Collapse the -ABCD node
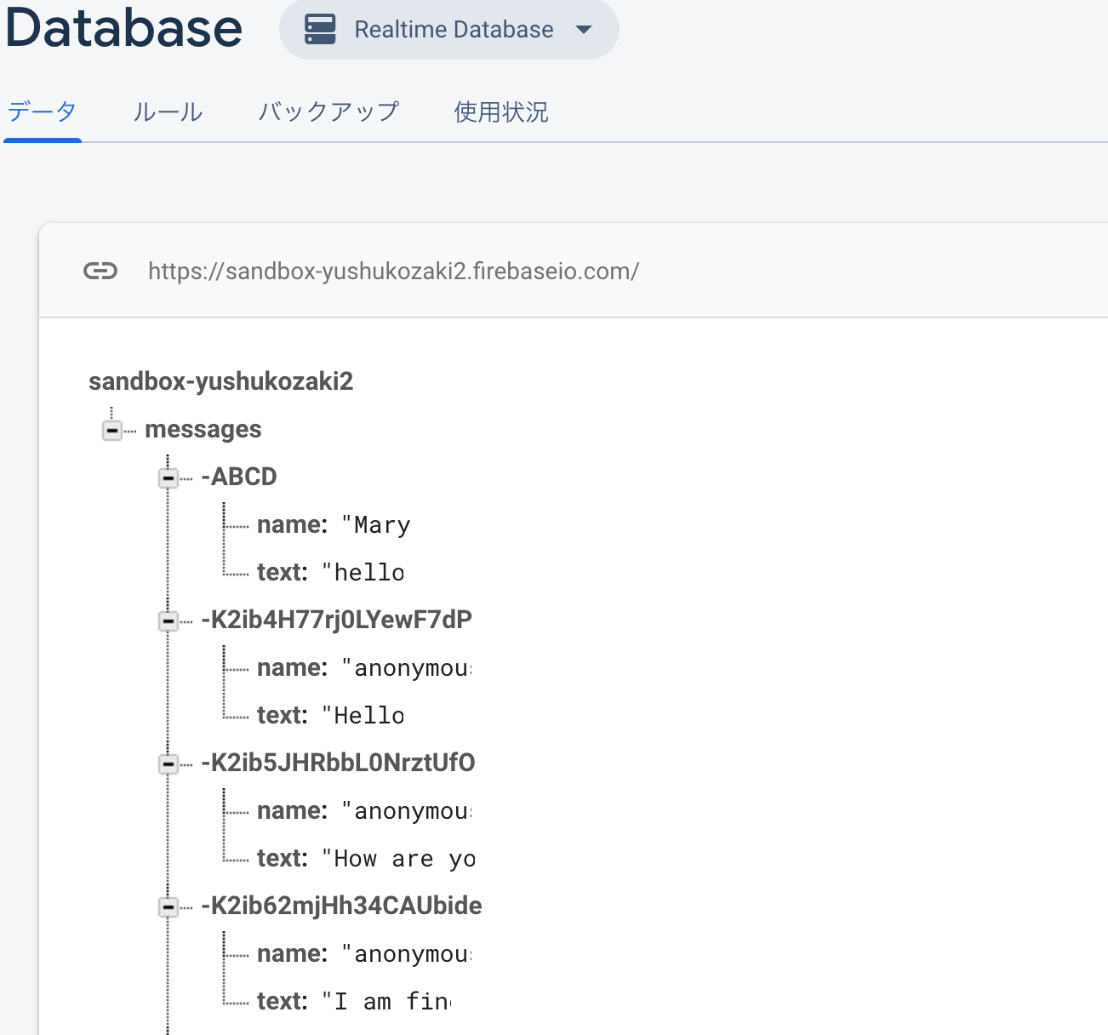 pyautogui.click(x=168, y=478)
